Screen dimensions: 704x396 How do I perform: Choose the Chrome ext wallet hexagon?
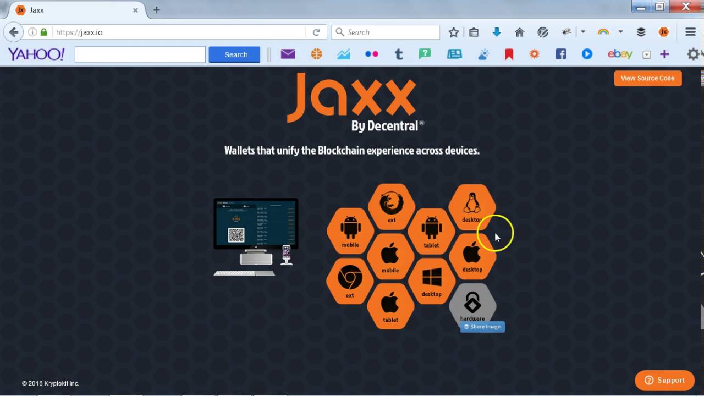coord(350,281)
